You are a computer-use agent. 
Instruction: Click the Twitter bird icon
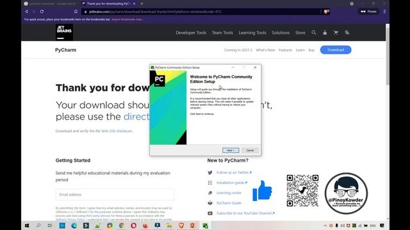pos(210,172)
